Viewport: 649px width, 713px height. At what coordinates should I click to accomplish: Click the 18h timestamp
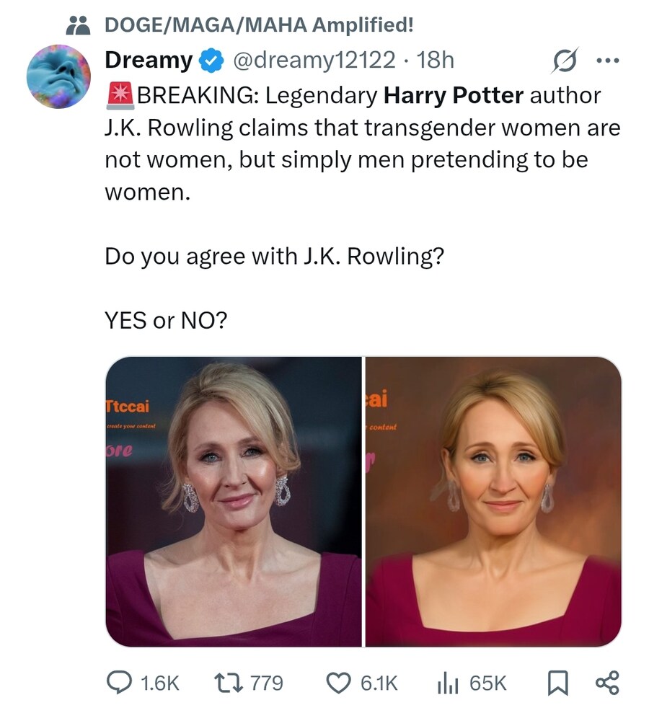click(x=436, y=60)
